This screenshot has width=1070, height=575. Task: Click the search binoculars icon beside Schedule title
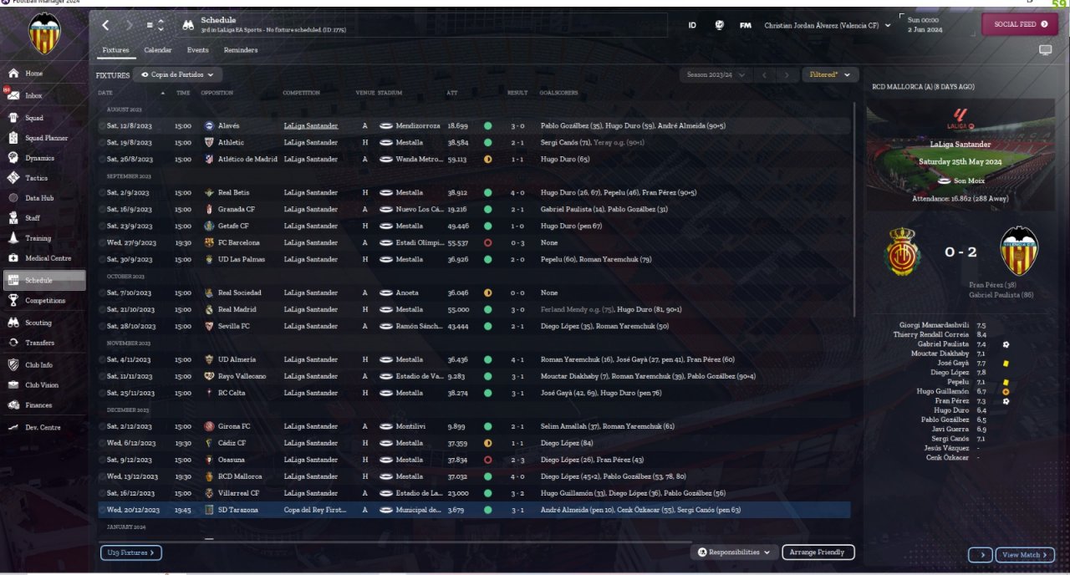[188, 25]
